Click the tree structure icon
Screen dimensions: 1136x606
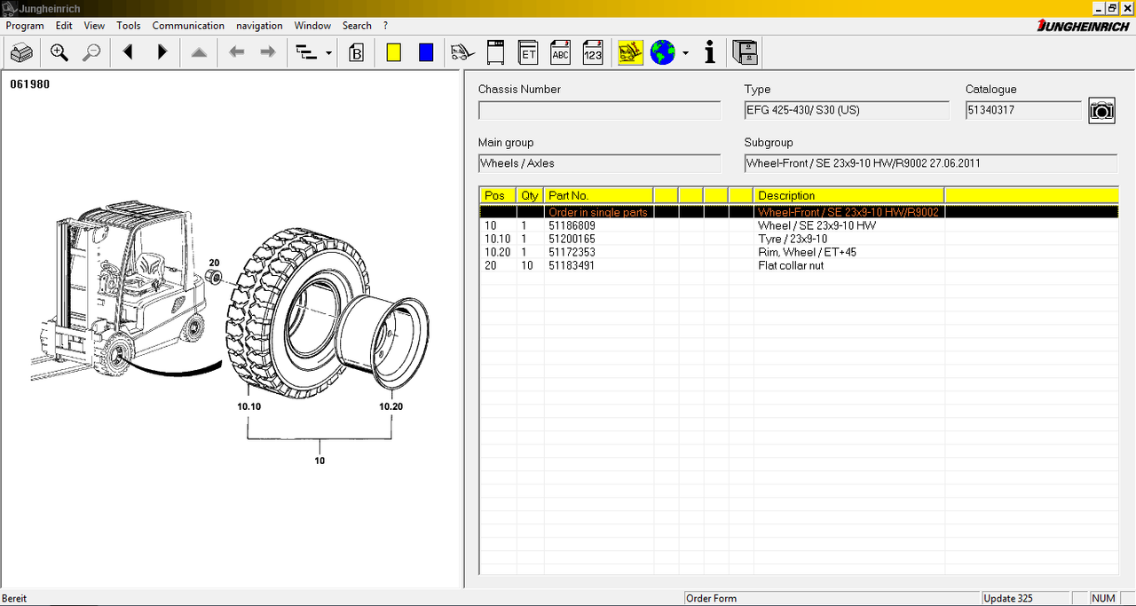(x=306, y=53)
